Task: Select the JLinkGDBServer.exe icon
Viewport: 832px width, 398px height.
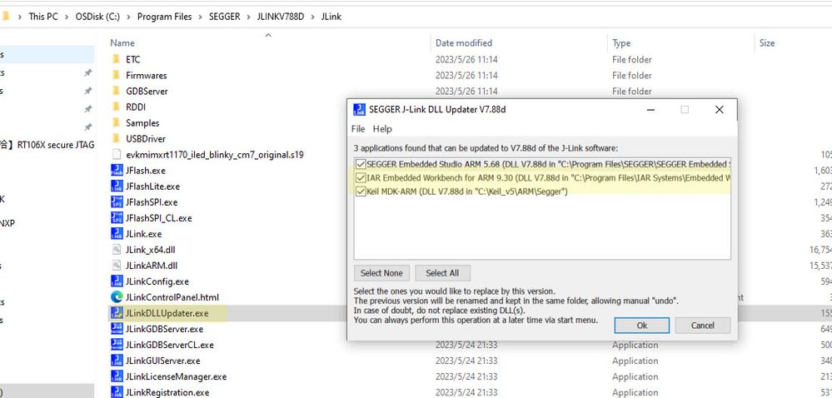Action: pyautogui.click(x=117, y=329)
